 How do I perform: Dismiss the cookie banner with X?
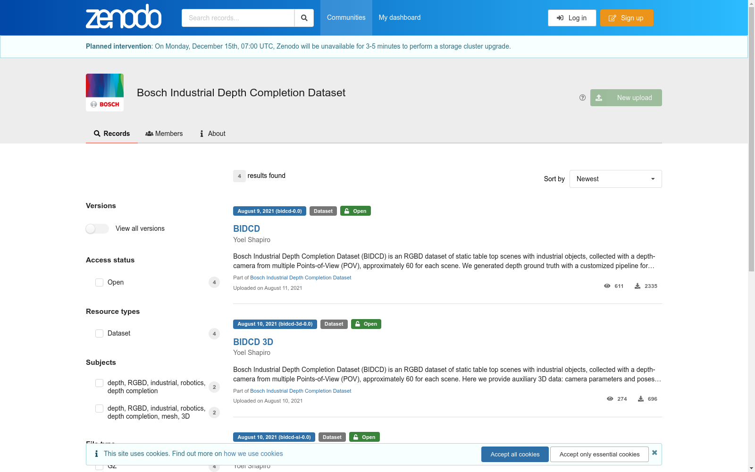click(x=654, y=453)
